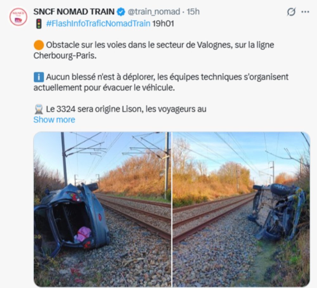Open the Grok slashed-circle icon
Viewport: 317px width, 288px height.
(x=291, y=12)
